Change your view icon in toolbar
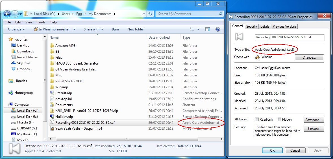The image size is (333, 159). 192,29
